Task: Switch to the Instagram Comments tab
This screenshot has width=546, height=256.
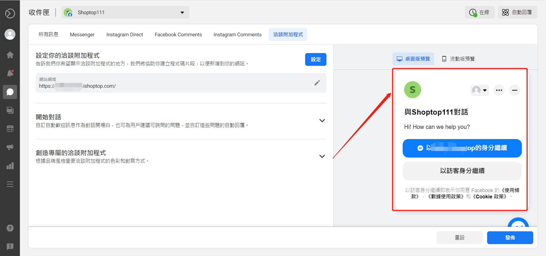Action: (x=237, y=35)
